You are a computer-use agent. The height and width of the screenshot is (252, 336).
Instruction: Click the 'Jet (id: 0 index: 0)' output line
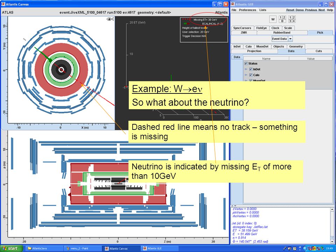pyautogui.click(x=244, y=223)
